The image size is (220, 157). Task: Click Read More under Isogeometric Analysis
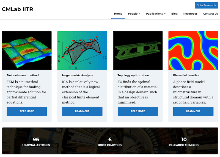(82, 111)
